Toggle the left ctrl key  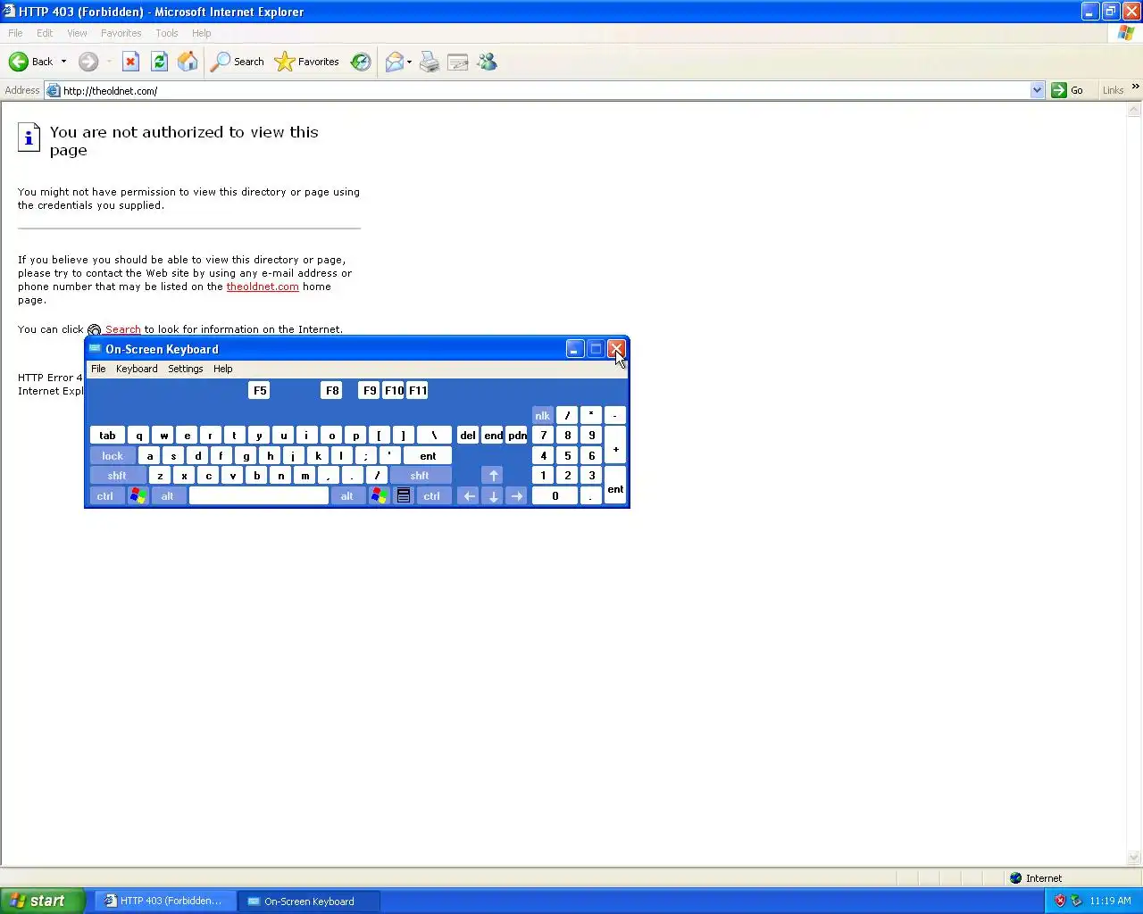click(104, 495)
